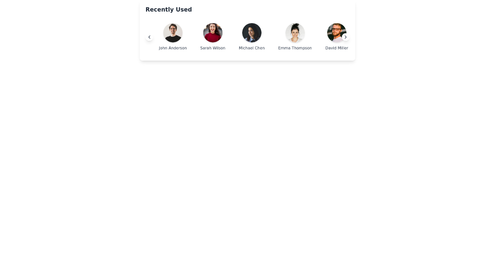Screen dimensions: 495x260
Task: Select the Sarah Wilson name text
Action: (x=213, y=48)
